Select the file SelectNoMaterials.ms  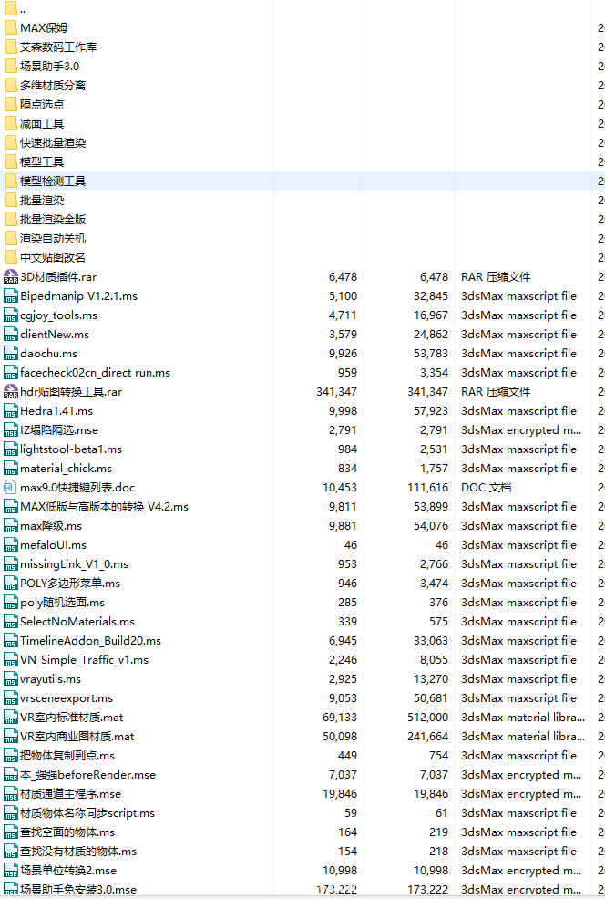(77, 622)
